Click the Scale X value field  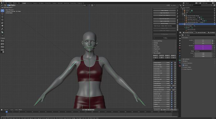click(203, 53)
